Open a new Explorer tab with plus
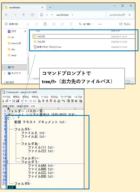Viewport: 140px width, 192px height. (x=50, y=7)
